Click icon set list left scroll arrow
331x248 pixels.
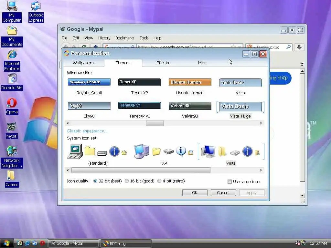[x=68, y=170]
